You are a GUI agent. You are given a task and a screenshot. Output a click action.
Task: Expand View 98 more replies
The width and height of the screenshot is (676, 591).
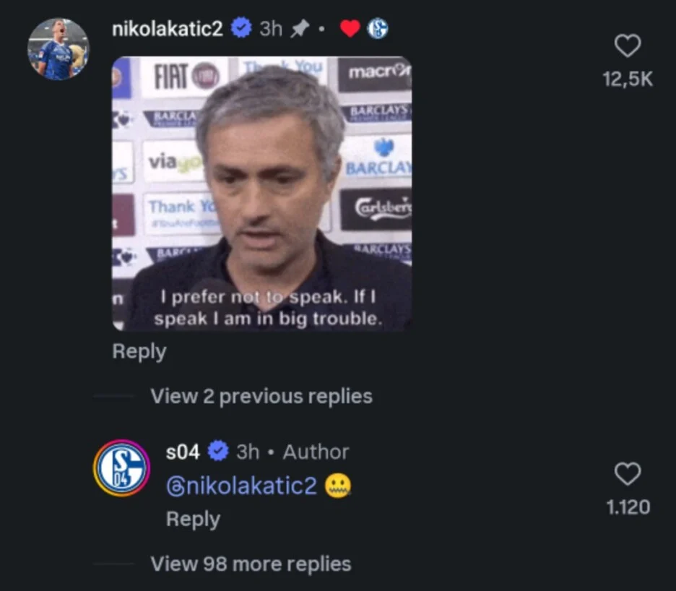click(x=250, y=564)
